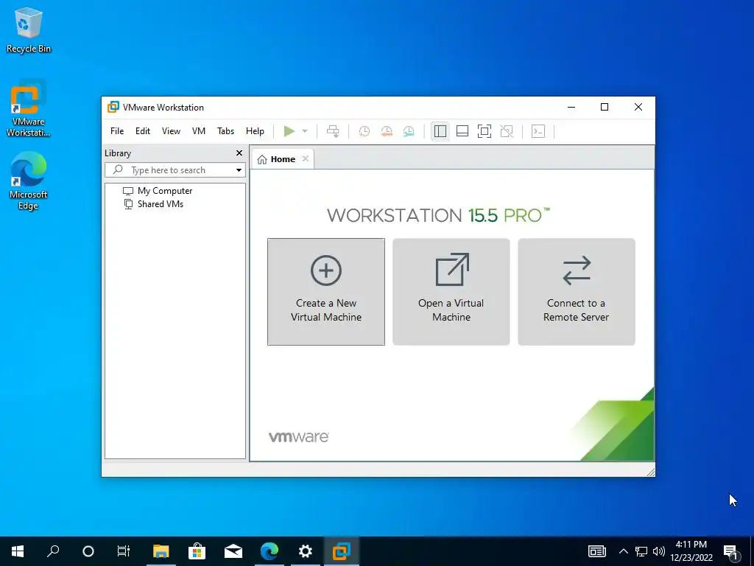Open the Mail app from taskbar
Image resolution: width=754 pixels, height=566 pixels.
pyautogui.click(x=233, y=551)
